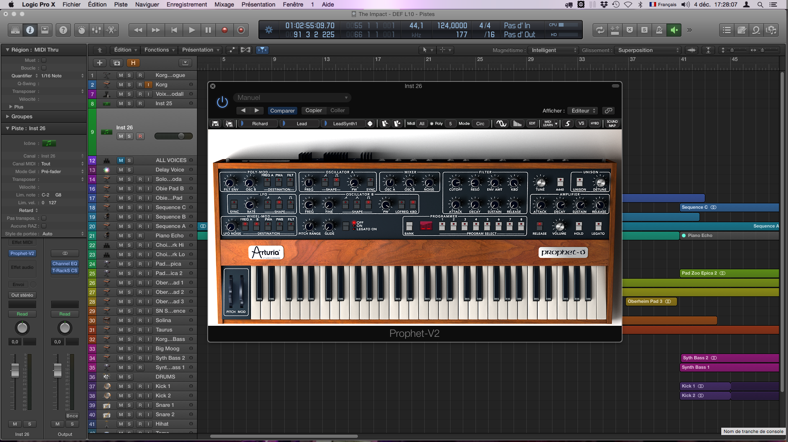Image resolution: width=788 pixels, height=442 pixels.
Task: Mute the ALL VOICES track
Action: pyautogui.click(x=121, y=160)
